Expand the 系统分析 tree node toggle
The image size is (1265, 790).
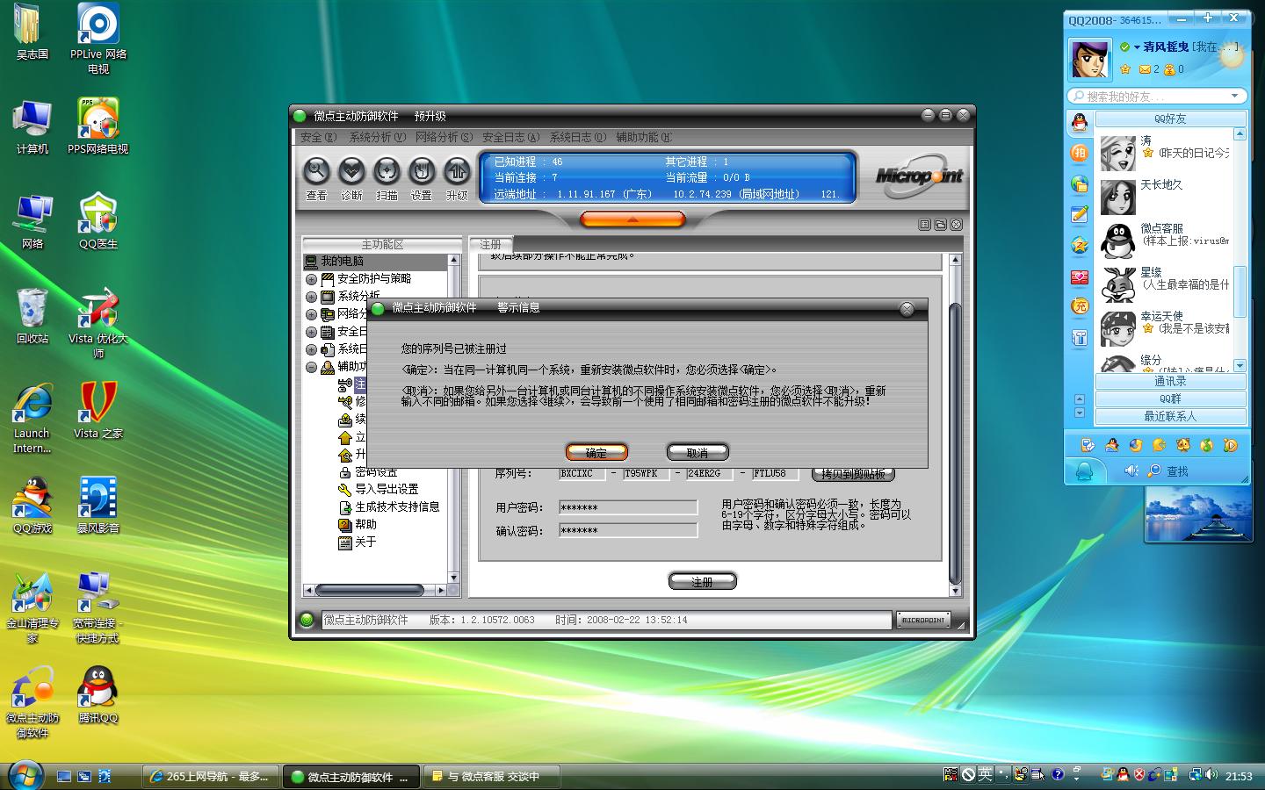(311, 297)
